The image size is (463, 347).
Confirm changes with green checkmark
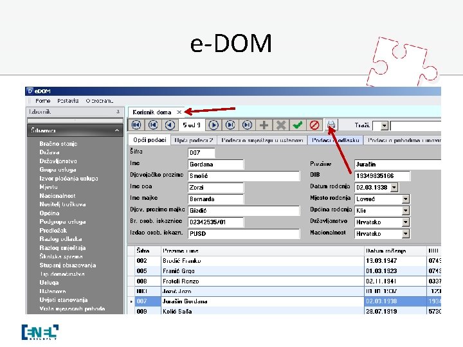(298, 125)
